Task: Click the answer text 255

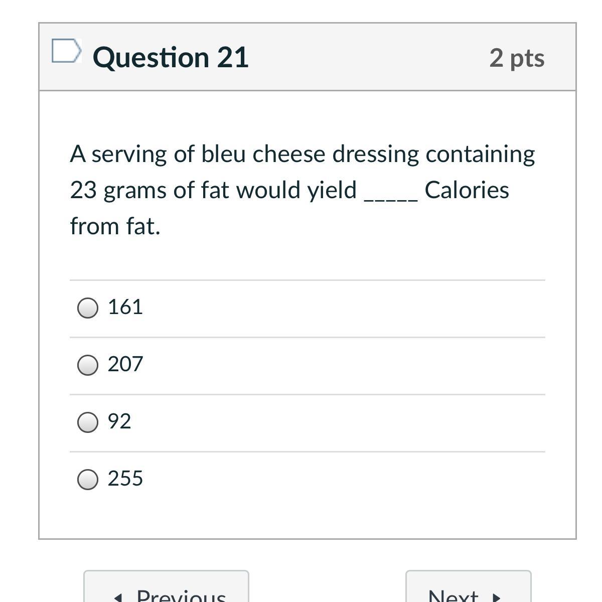Action: click(125, 479)
